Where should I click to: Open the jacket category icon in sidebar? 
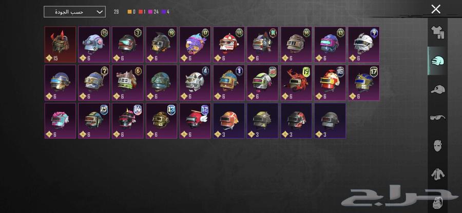(437, 174)
